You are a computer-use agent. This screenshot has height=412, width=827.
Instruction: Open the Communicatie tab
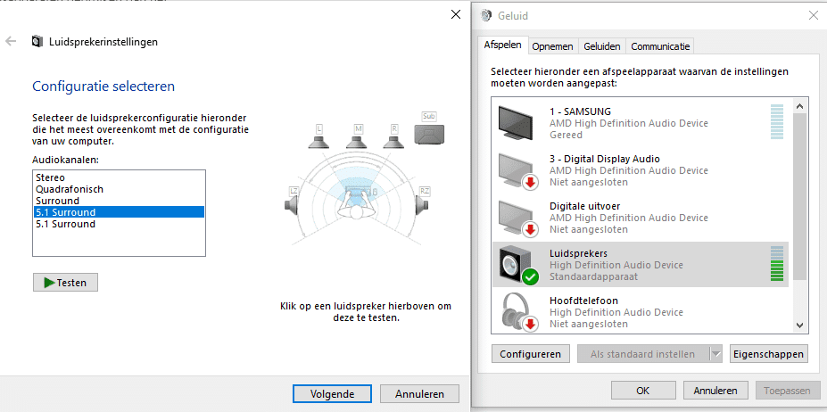660,46
